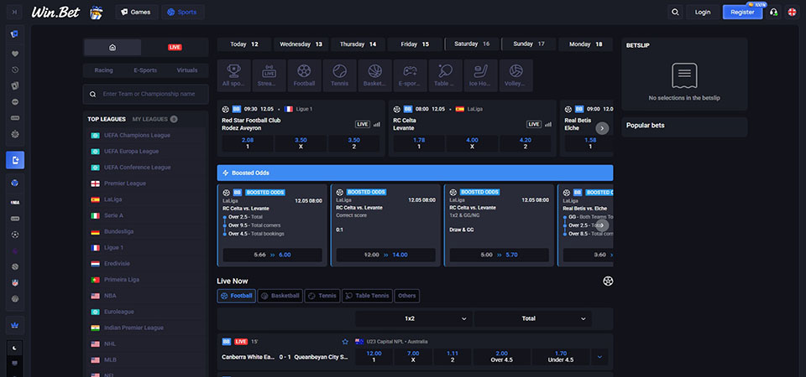Click the NFL shield icon in sidebar
Viewport: 806px width, 377px height.
15,282
